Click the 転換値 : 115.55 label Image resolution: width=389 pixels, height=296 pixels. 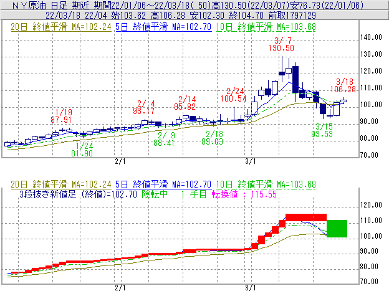pyautogui.click(x=251, y=194)
